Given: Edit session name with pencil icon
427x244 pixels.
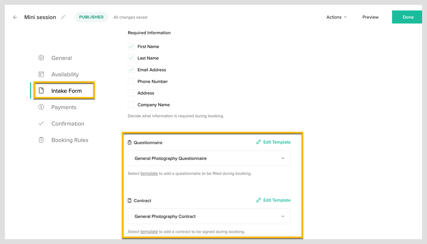Looking at the screenshot, I should pyautogui.click(x=63, y=17).
